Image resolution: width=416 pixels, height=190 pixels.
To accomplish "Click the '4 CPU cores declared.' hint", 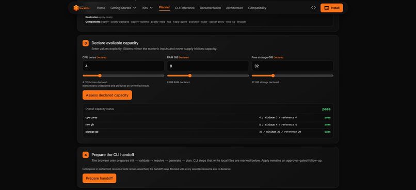I will coord(95,82).
